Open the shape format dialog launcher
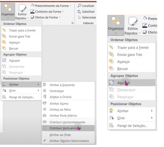 point(73,23)
